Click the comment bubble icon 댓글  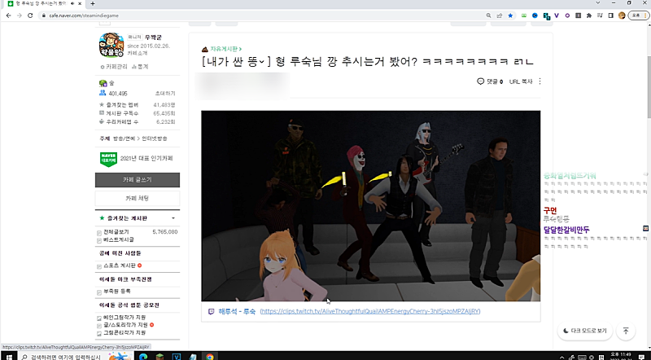[x=480, y=81]
